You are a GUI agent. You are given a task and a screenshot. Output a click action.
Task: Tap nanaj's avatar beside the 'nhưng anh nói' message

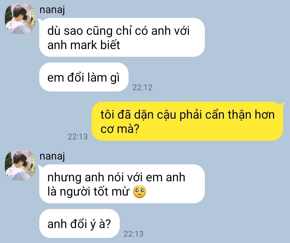pyautogui.click(x=20, y=165)
